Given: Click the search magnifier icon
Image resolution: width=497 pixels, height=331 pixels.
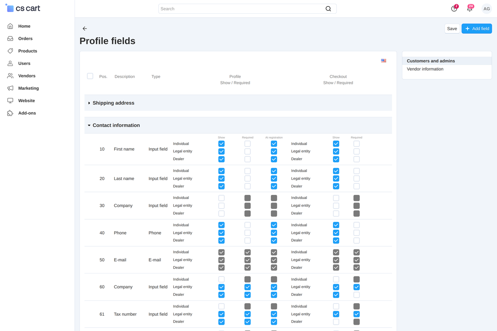Looking at the screenshot, I should pyautogui.click(x=328, y=9).
